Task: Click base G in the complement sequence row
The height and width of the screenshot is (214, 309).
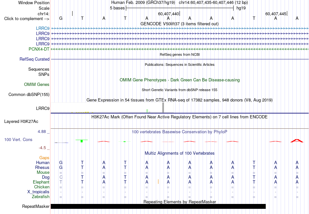Action: point(61,18)
